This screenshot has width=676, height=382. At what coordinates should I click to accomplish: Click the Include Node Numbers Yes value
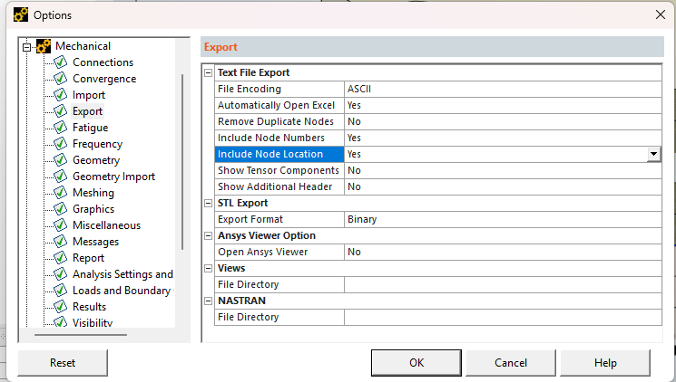pyautogui.click(x=503, y=138)
